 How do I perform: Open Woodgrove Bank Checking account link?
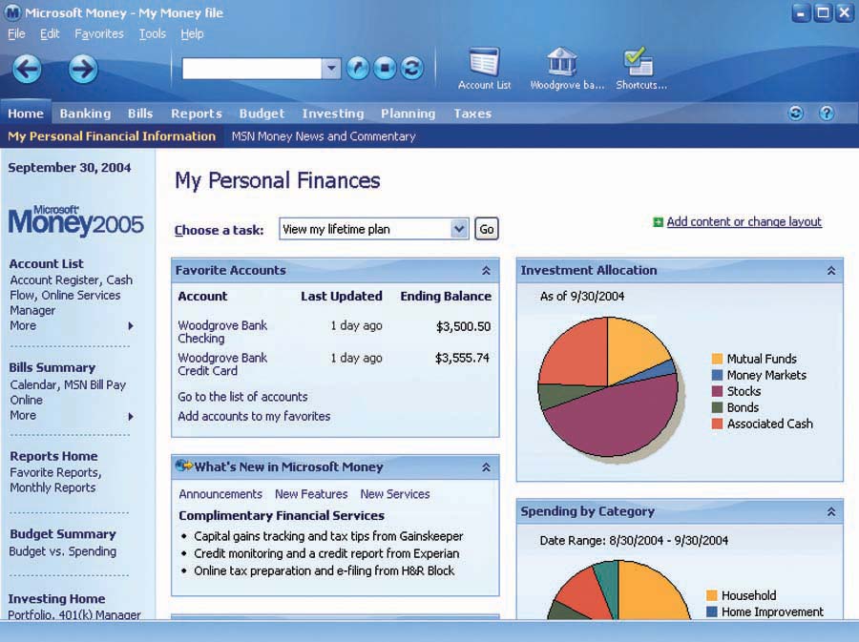point(222,332)
